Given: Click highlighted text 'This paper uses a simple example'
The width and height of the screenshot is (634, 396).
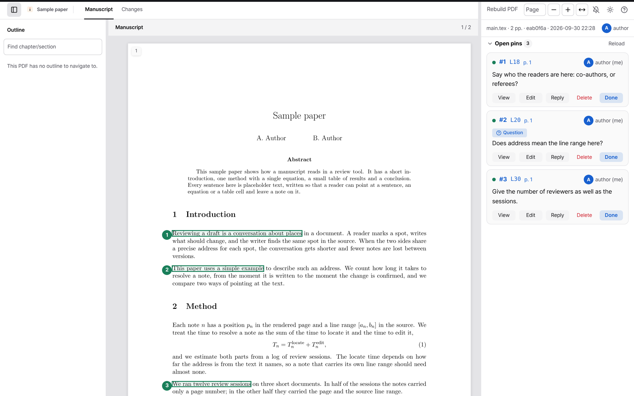Looking at the screenshot, I should coord(218,268).
